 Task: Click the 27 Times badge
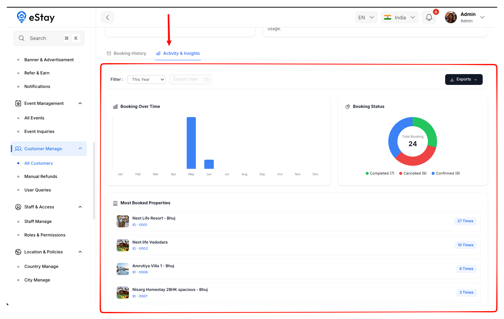(x=465, y=221)
